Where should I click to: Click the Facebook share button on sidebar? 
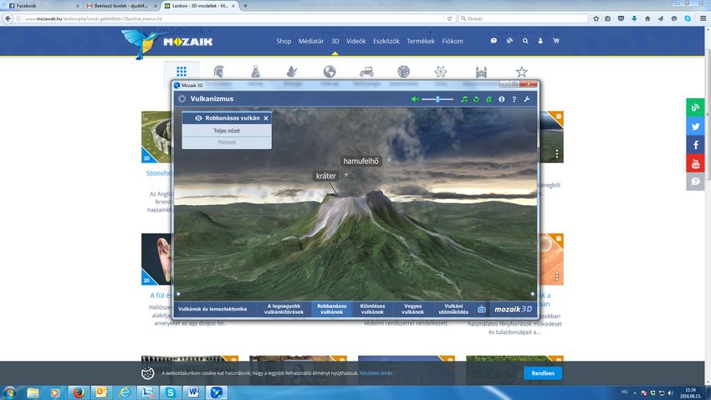(x=695, y=145)
